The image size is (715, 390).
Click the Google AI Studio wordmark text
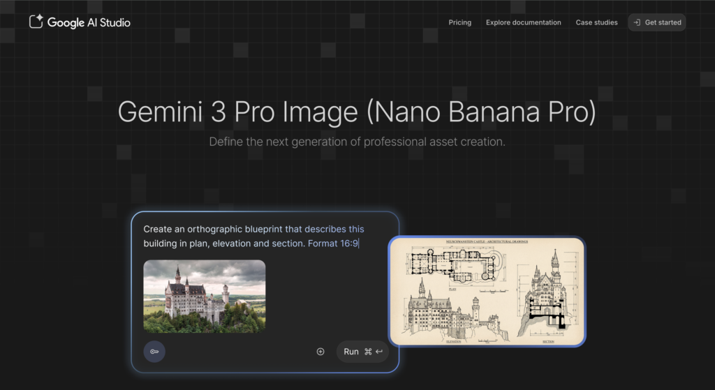tap(89, 22)
